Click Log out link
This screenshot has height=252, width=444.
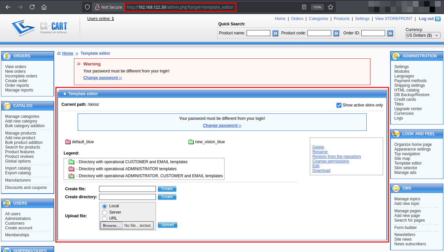click(x=426, y=19)
